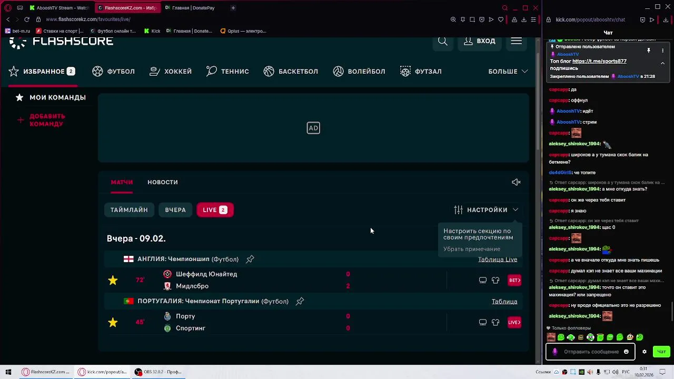Open lineup shirt icon for Sheffield match
The height and width of the screenshot is (379, 674).
pyautogui.click(x=495, y=280)
